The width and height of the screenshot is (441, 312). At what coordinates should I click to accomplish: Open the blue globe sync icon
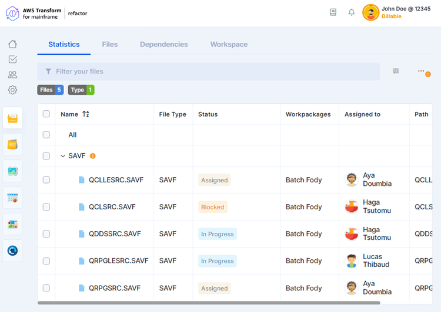[13, 250]
